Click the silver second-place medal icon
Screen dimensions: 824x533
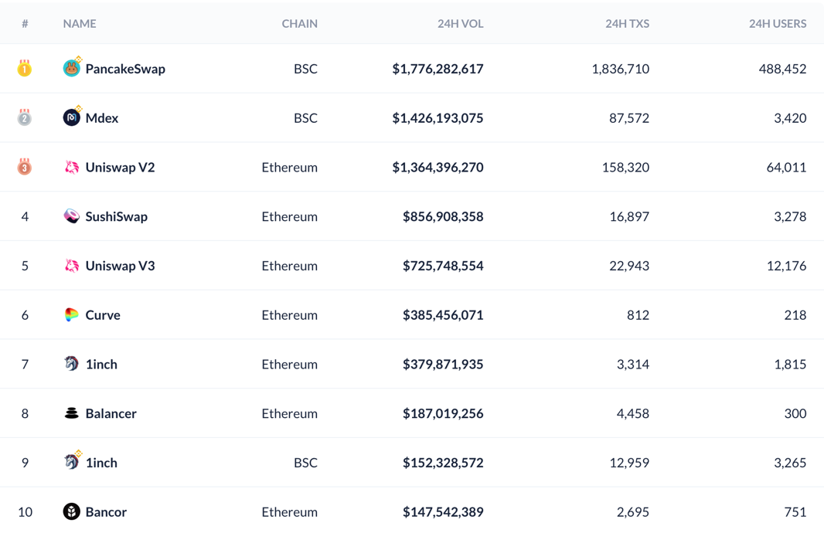[x=25, y=117]
